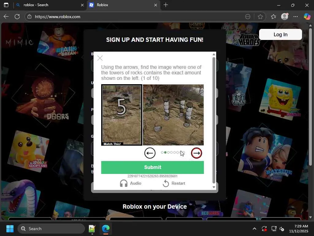Screen dimensions: 314x236
Task: Refresh the current page
Action: (17, 17)
